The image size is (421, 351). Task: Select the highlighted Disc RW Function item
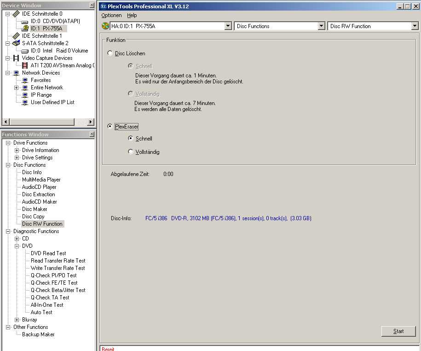pos(42,224)
